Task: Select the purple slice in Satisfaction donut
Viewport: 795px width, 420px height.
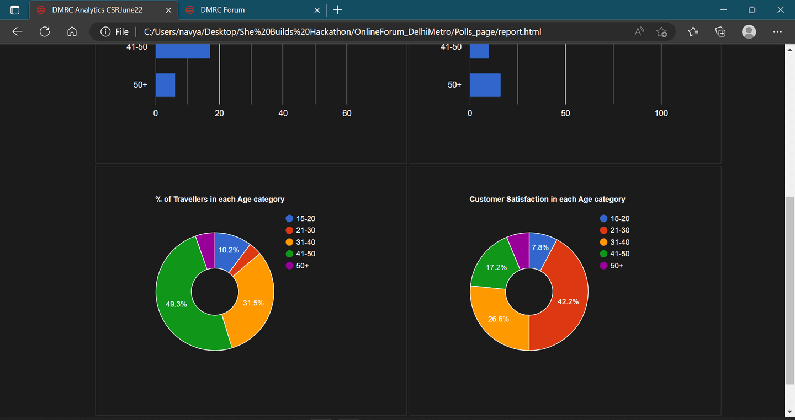Action: pos(520,250)
